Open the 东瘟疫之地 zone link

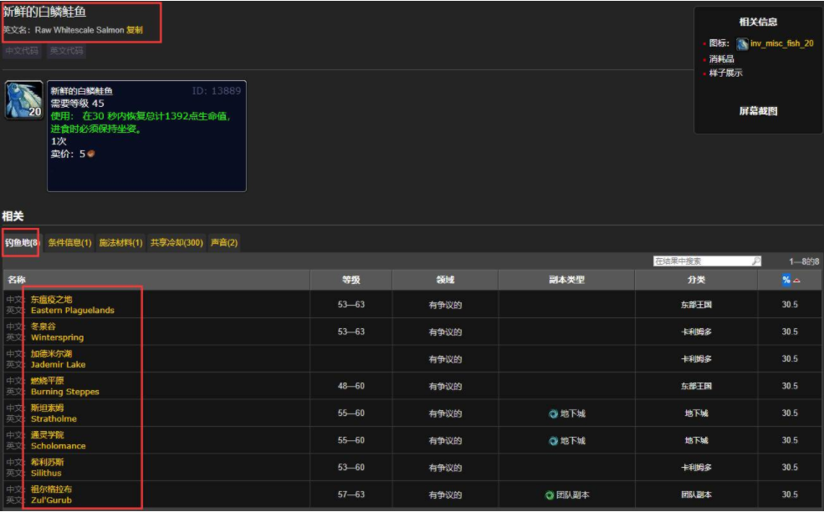click(52, 300)
